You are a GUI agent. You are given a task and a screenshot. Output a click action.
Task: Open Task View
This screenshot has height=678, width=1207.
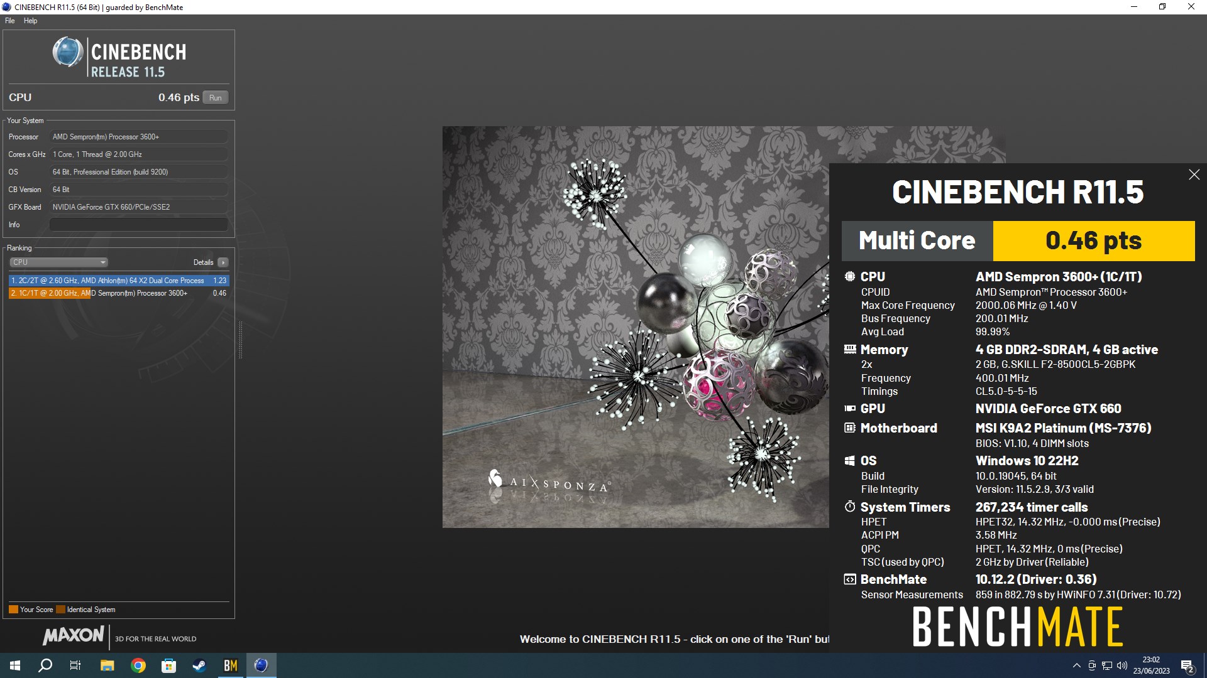(x=75, y=665)
